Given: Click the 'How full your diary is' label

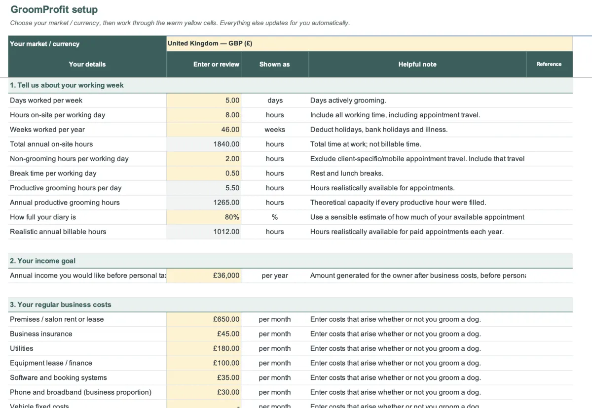Looking at the screenshot, I should point(43,217).
